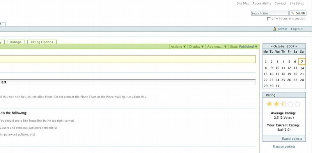312x153 pixels.
Task: Open the Add new dropdown
Action: pyautogui.click(x=217, y=46)
